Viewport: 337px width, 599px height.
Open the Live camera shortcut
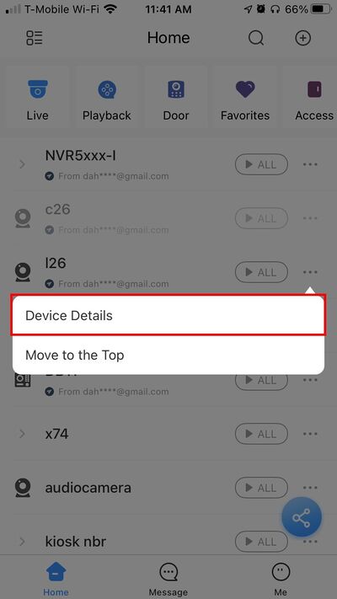coord(37,99)
